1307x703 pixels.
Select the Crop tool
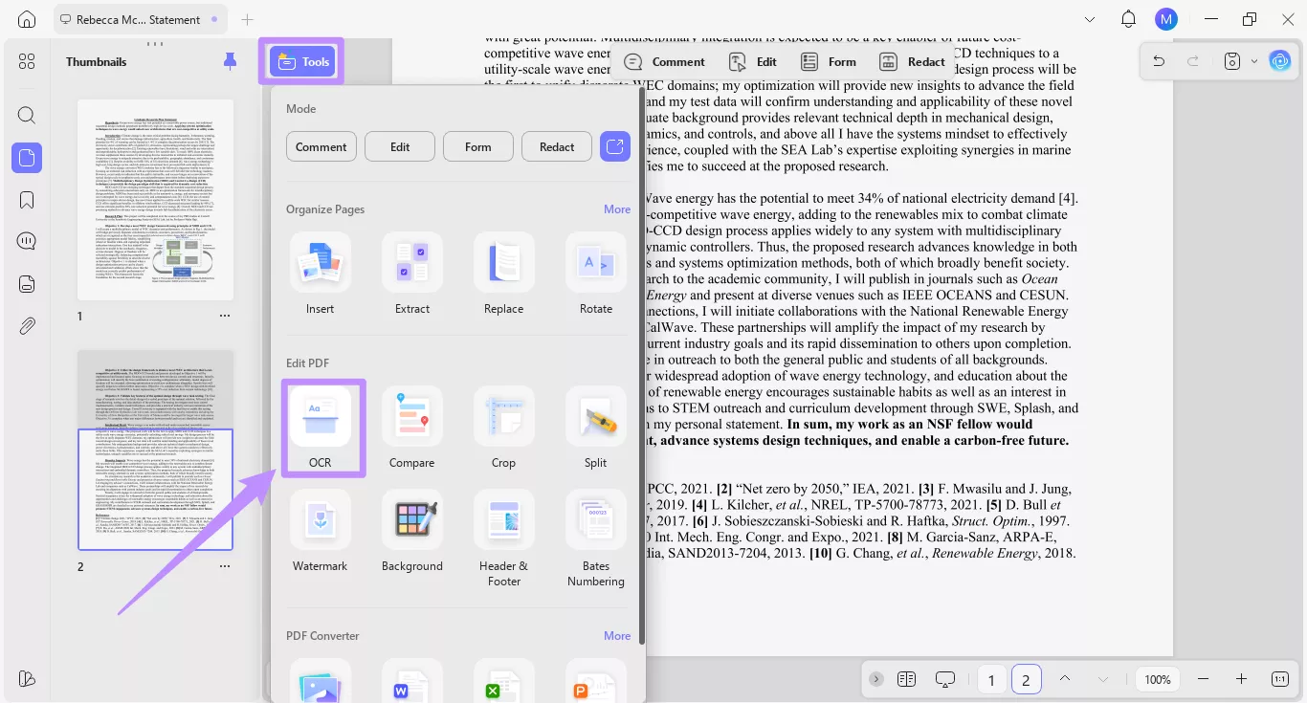(503, 428)
